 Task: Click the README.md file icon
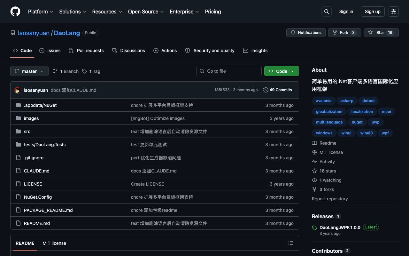(x=18, y=223)
